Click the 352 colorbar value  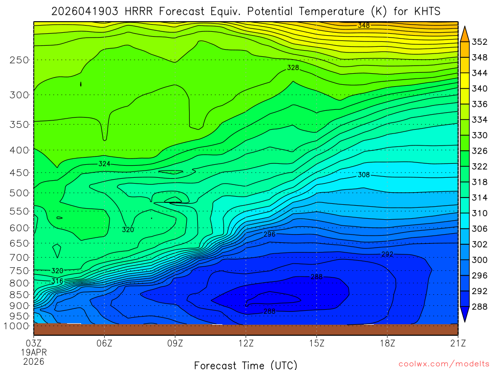pyautogui.click(x=480, y=42)
